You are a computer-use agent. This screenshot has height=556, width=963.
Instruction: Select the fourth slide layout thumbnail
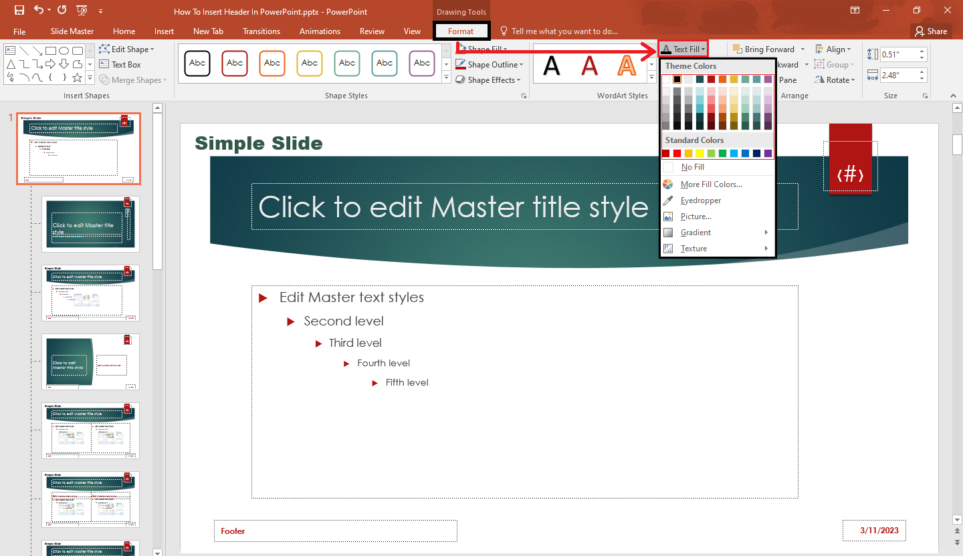click(90, 362)
